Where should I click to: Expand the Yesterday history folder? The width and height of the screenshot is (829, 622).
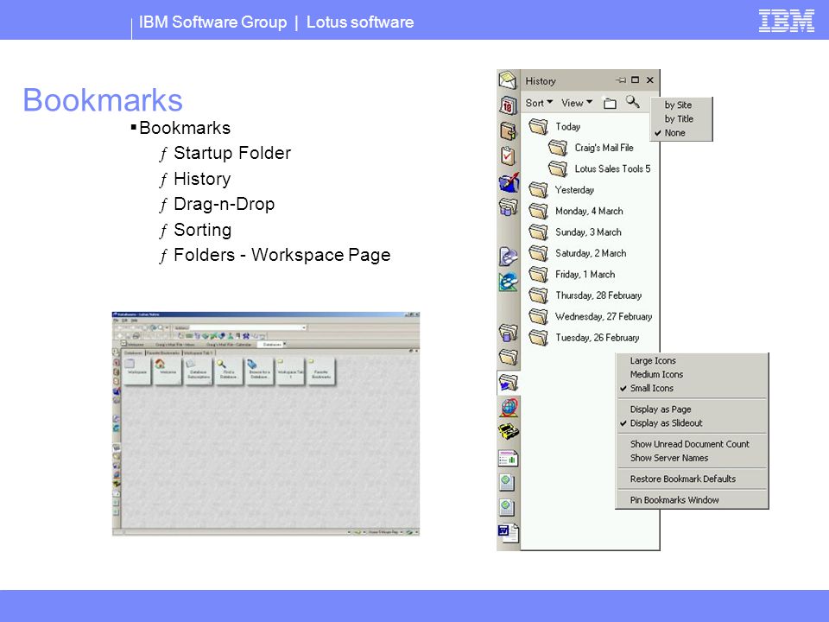[561, 190]
